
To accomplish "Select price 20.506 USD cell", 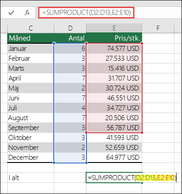I will pyautogui.click(x=114, y=118).
